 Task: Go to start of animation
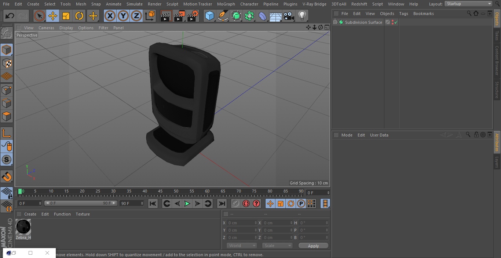153,203
